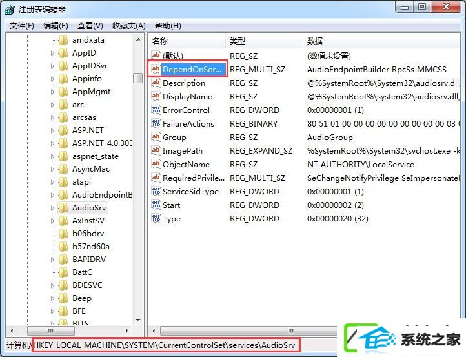Click the Beep folder icon
Viewport: 466px width, 357px height.
click(x=63, y=298)
